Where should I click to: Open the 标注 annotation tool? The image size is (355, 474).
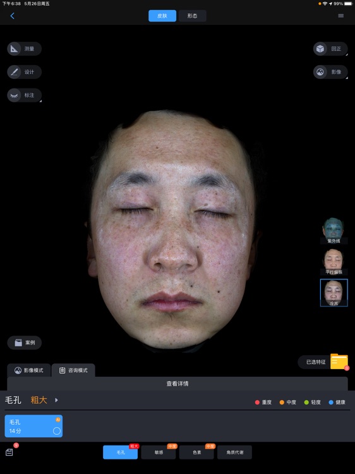(x=24, y=95)
